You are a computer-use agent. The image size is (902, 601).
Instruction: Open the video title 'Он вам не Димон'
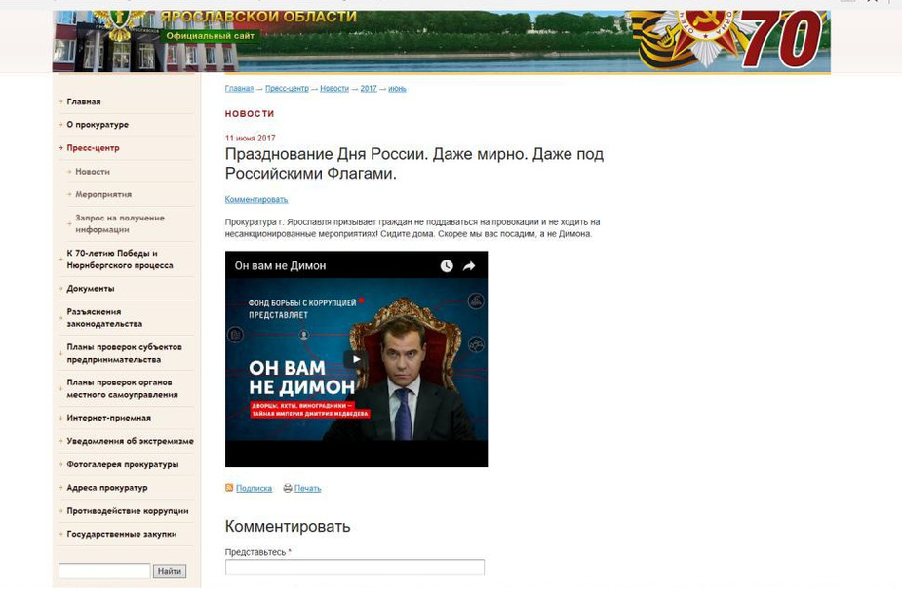280,266
